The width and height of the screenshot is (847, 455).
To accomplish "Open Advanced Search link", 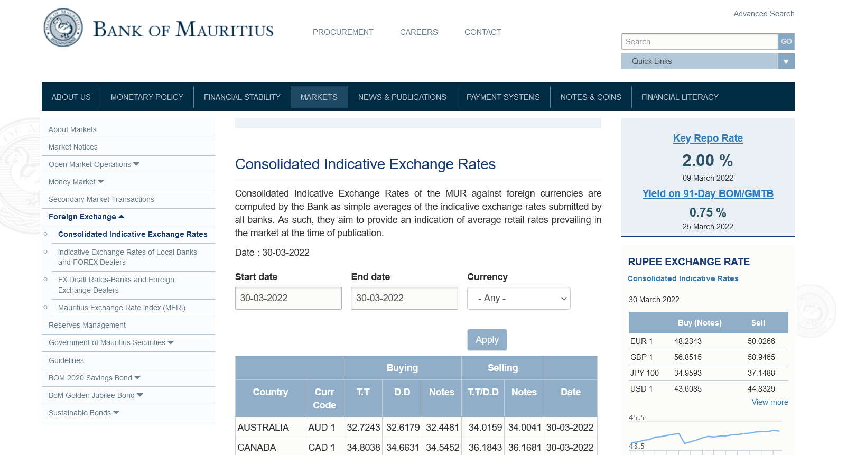I will (x=764, y=14).
